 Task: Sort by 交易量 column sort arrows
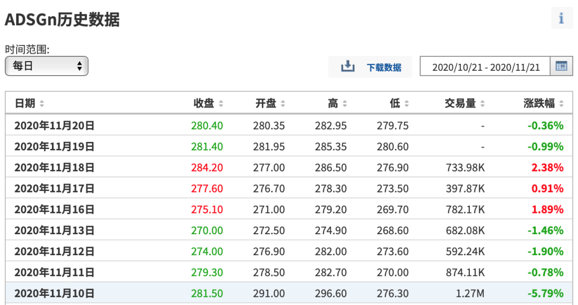click(483, 103)
